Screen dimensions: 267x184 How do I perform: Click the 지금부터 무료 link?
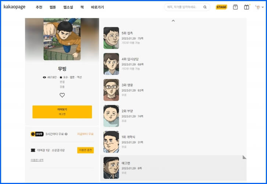(x=85, y=134)
